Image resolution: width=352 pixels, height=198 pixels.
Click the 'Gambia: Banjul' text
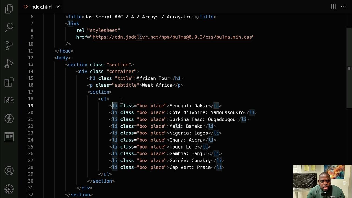(189, 154)
